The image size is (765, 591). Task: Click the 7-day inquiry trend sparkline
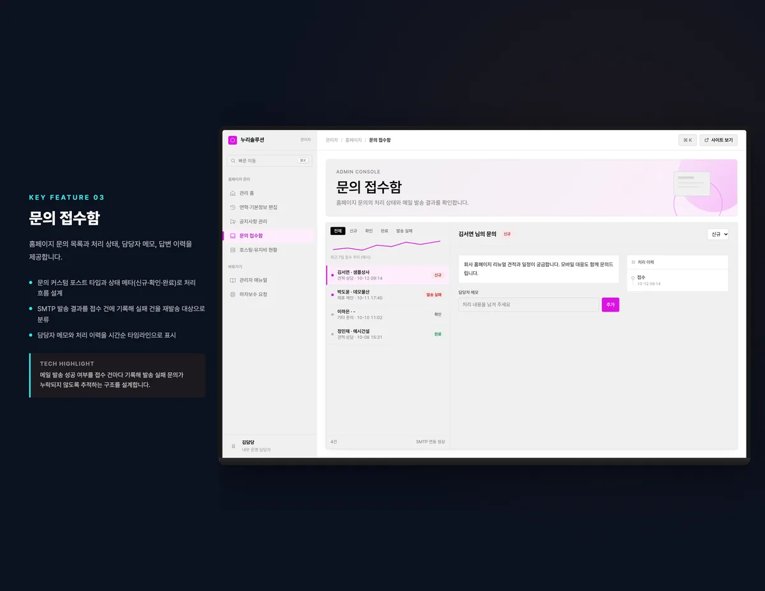pos(386,245)
